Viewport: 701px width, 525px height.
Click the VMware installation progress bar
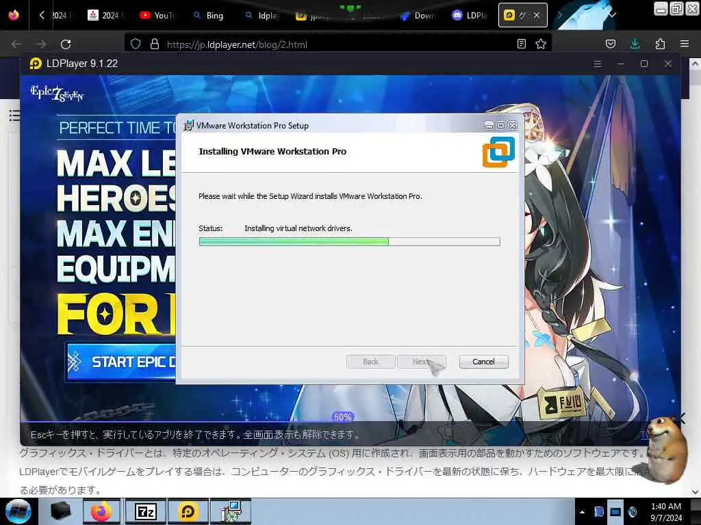pyautogui.click(x=349, y=241)
